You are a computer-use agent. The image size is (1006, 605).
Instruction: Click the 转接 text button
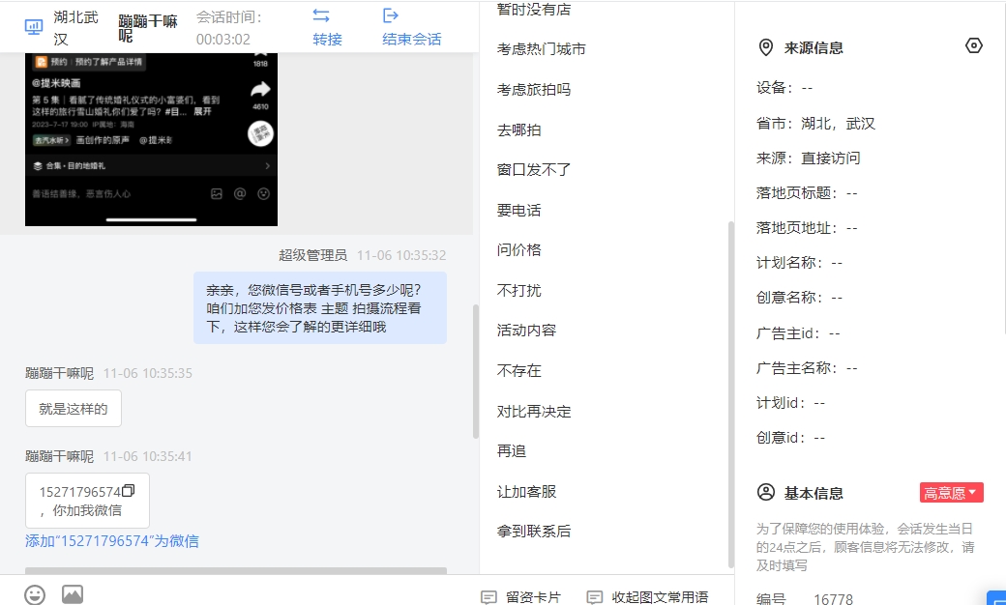pyautogui.click(x=327, y=39)
